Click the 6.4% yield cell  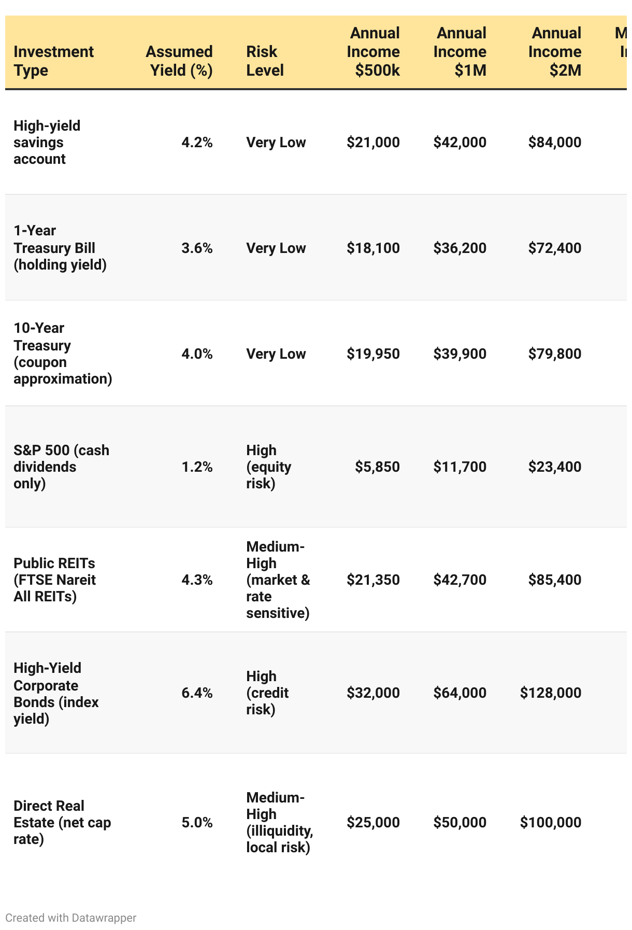click(197, 693)
